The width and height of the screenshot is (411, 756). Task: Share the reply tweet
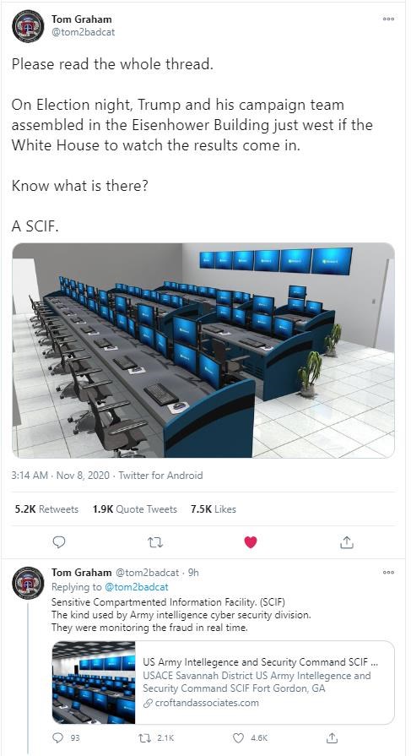pos(332,737)
